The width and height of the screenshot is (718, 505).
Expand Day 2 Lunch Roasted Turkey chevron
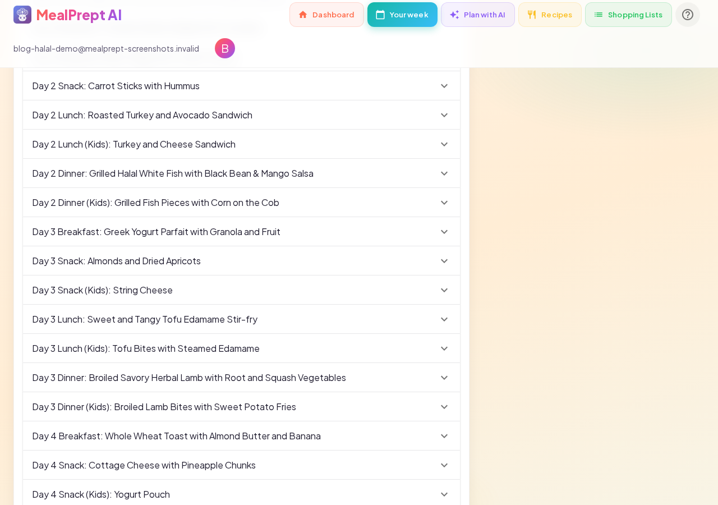click(x=444, y=115)
